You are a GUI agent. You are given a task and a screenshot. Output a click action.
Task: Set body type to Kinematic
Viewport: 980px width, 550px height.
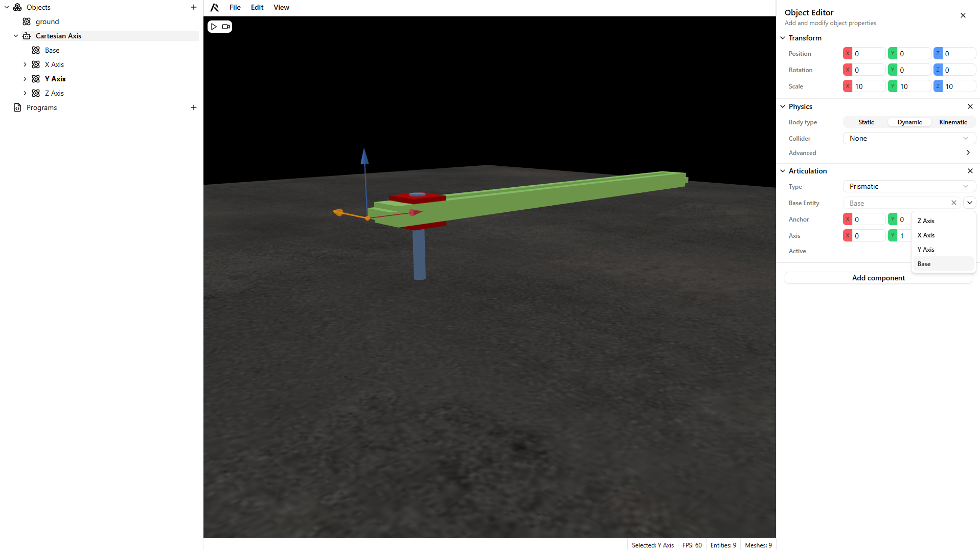pos(952,122)
